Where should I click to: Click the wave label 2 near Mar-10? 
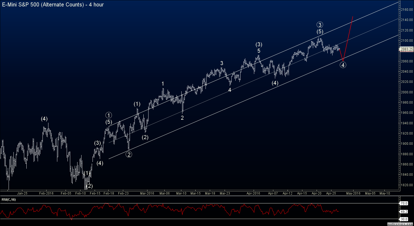[182, 118]
